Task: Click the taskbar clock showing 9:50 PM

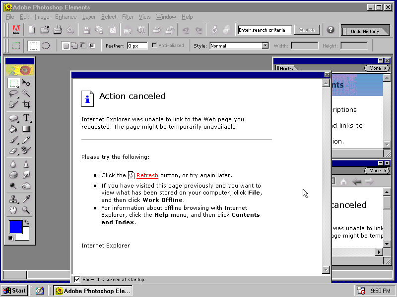Action: (380, 291)
